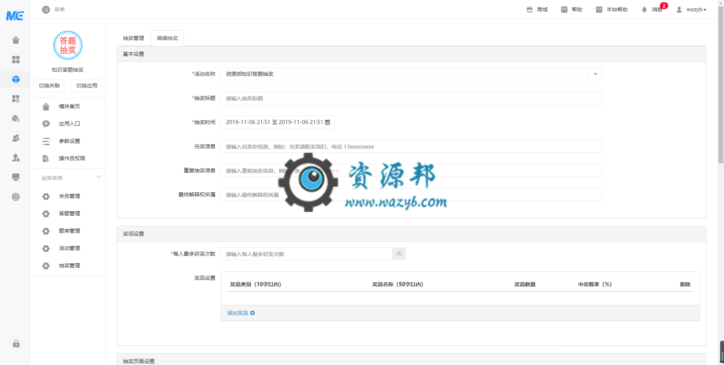Viewport: 724px width, 365px height.
Task: Select the 编辑抽奖 tab
Action: [167, 38]
